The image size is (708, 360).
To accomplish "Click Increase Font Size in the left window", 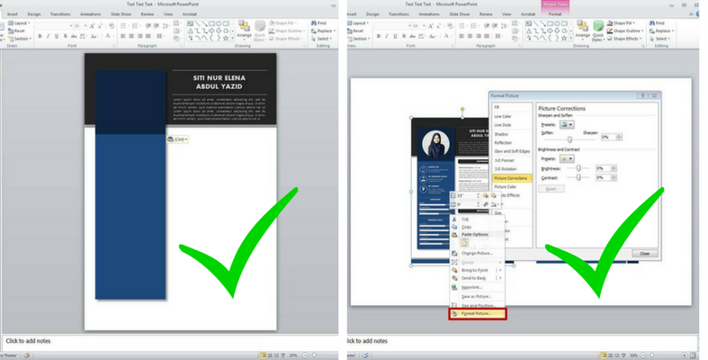I will tap(92, 26).
